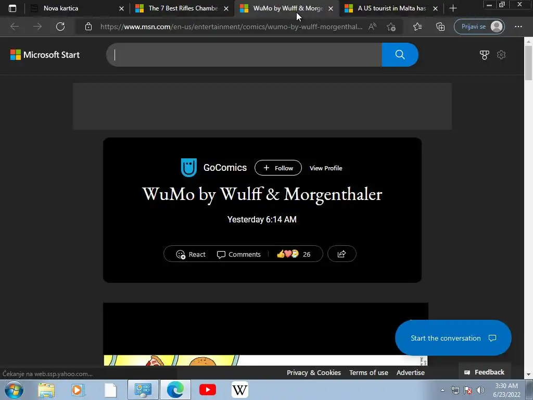Click the Prijavi se sign-in button
The image size is (533, 400).
(479, 27)
